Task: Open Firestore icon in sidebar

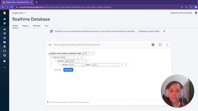Action: point(5,34)
